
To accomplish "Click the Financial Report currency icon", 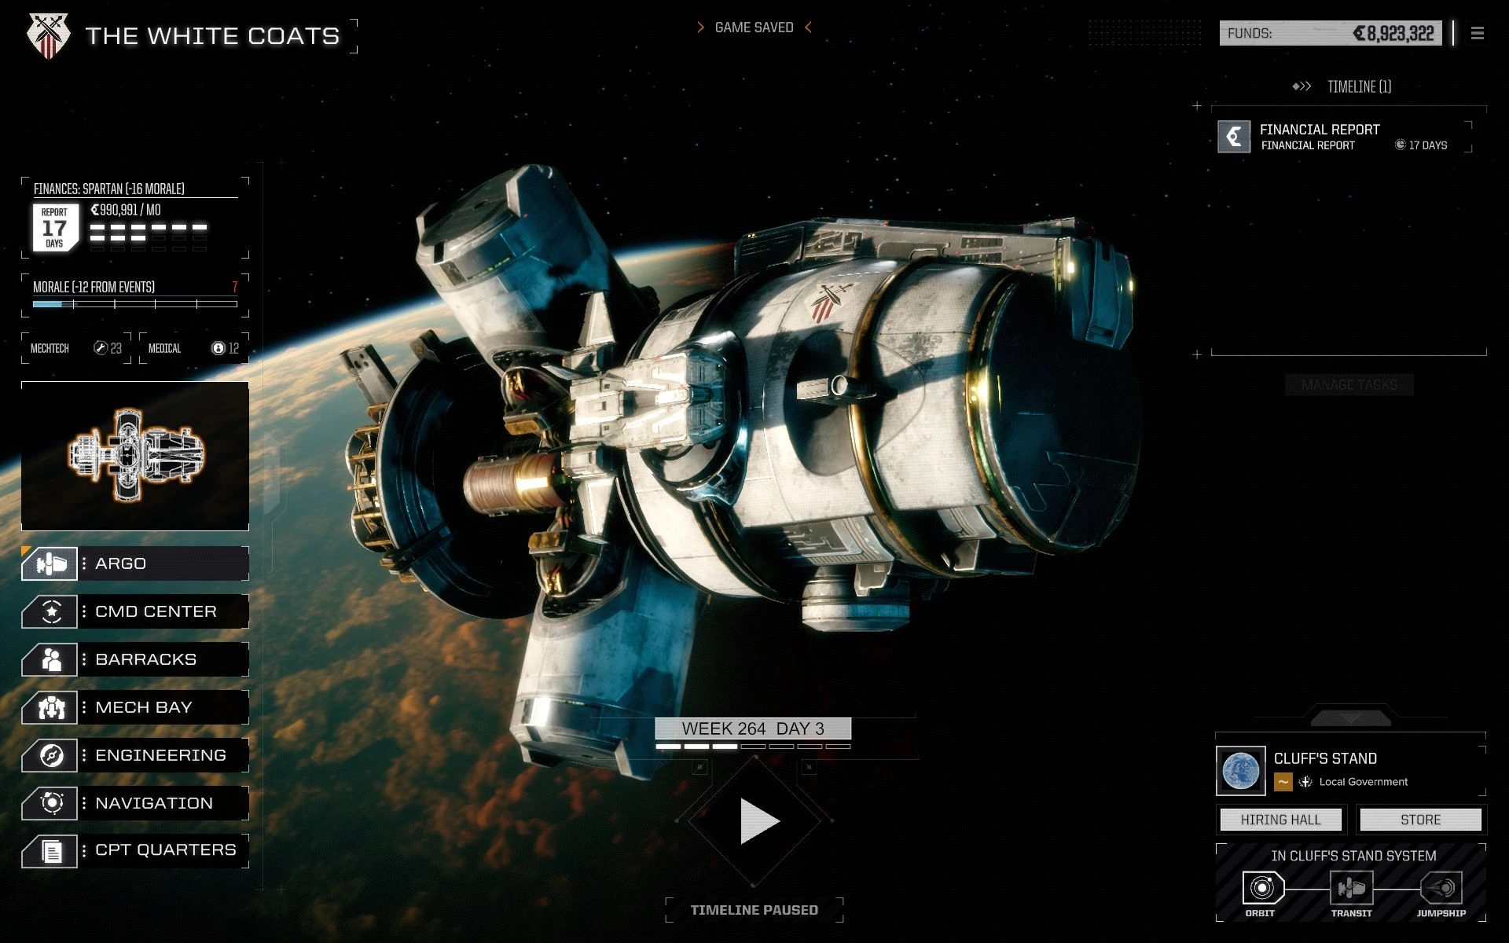I will [x=1234, y=137].
